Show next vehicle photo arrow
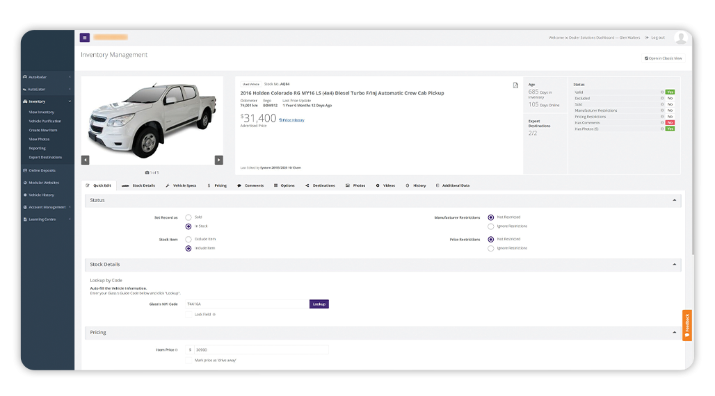This screenshot has height=396, width=715. coord(219,160)
